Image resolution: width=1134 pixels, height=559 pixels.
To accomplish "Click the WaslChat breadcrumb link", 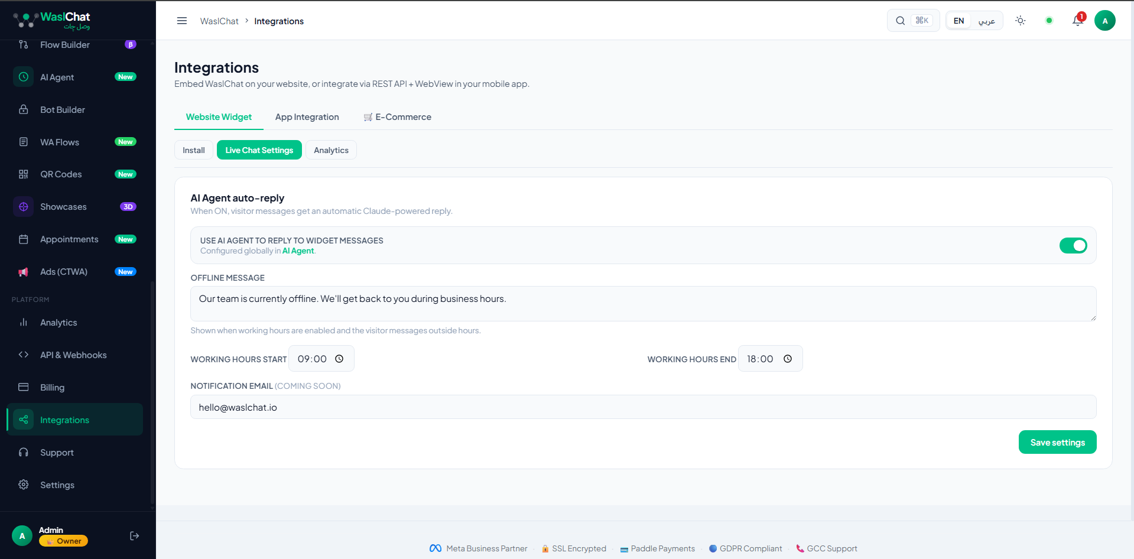I will click(x=219, y=21).
